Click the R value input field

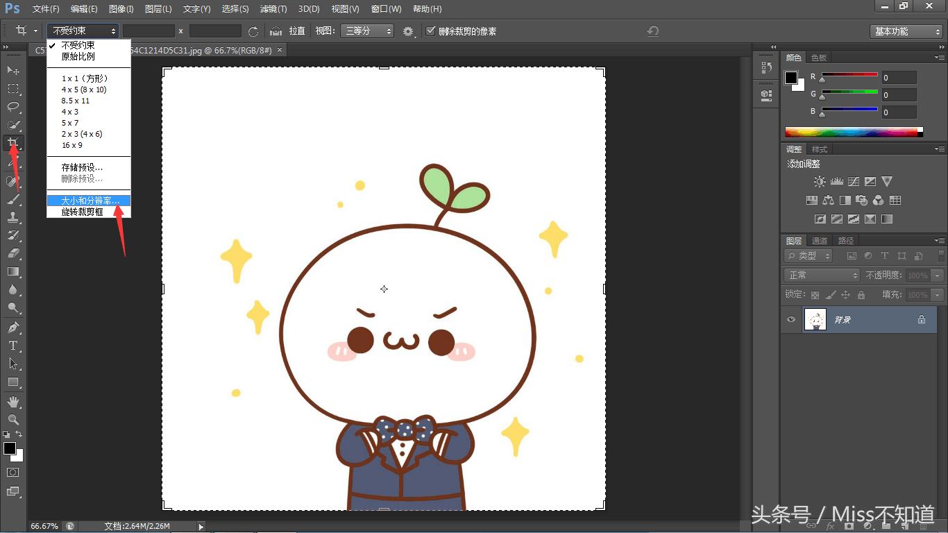(898, 78)
